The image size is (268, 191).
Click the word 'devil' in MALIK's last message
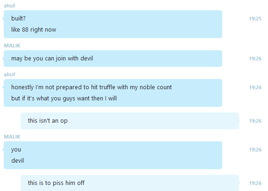point(17,160)
